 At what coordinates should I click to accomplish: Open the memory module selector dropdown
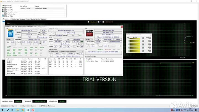point(66,51)
